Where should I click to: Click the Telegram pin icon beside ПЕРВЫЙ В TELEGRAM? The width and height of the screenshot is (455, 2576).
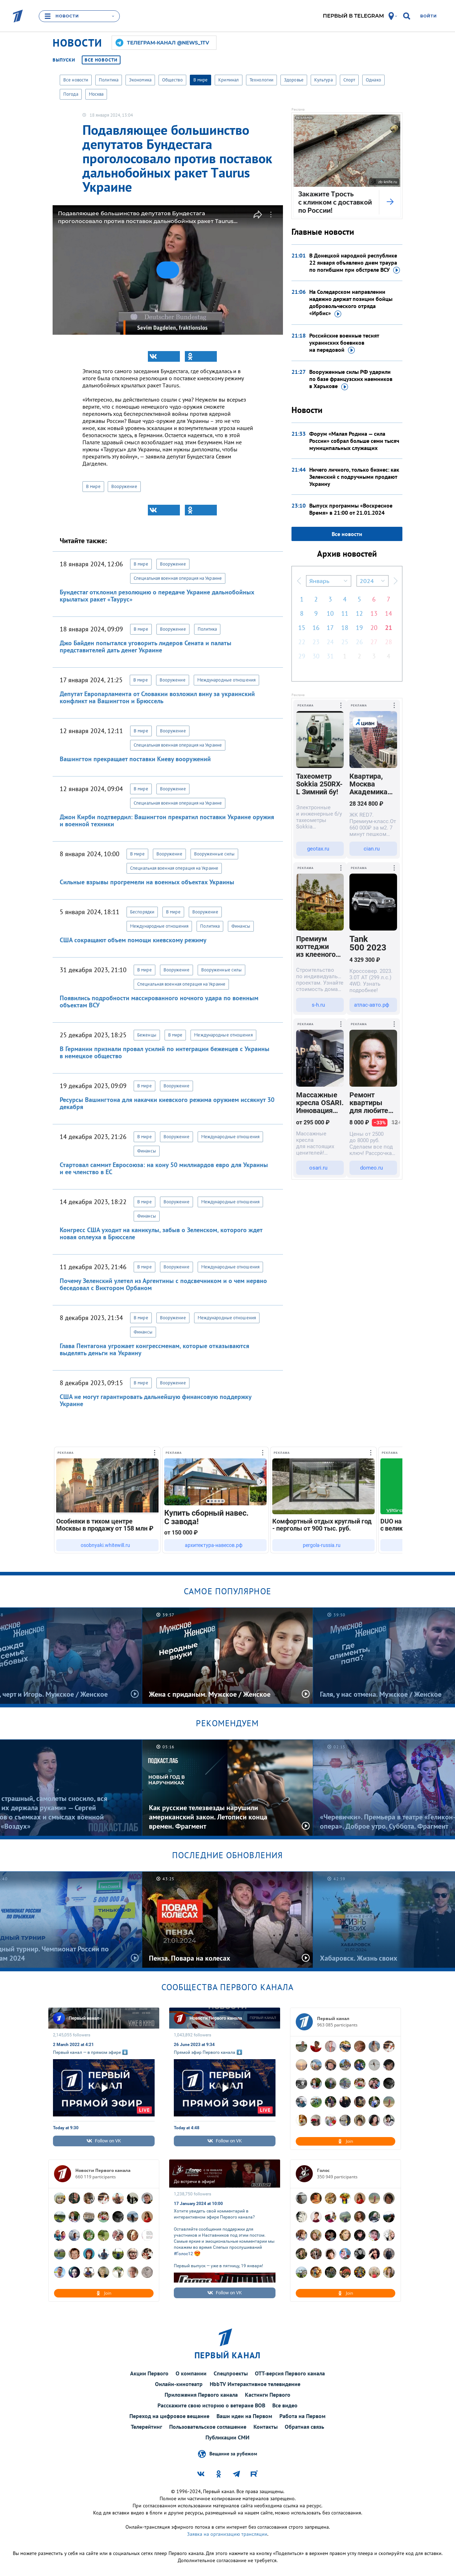[391, 16]
